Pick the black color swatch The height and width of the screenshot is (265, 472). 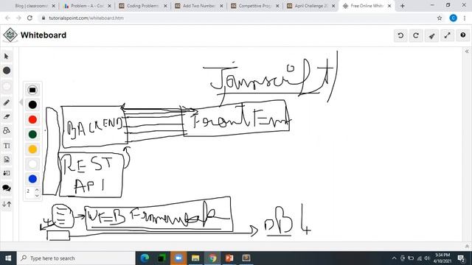pos(32,105)
